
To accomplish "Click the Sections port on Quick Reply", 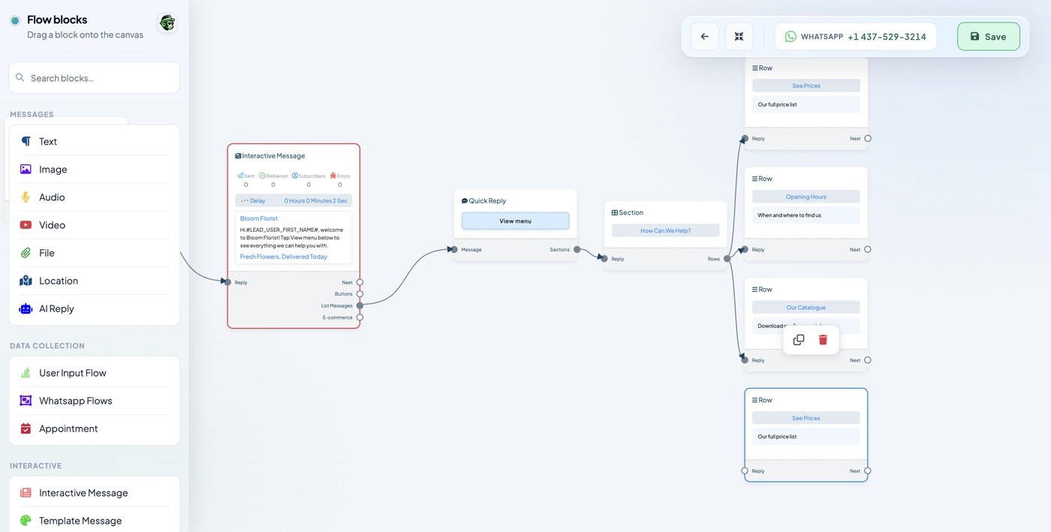I will (577, 250).
